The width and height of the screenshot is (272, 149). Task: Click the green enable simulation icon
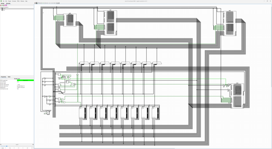point(2,5)
